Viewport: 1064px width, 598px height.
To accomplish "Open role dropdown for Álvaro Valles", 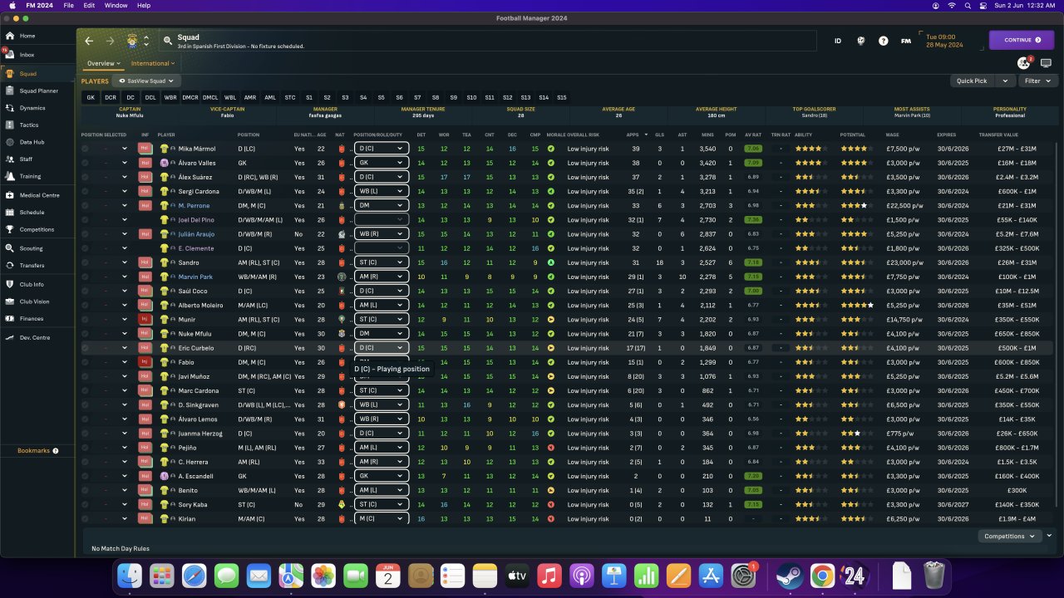I will (381, 163).
